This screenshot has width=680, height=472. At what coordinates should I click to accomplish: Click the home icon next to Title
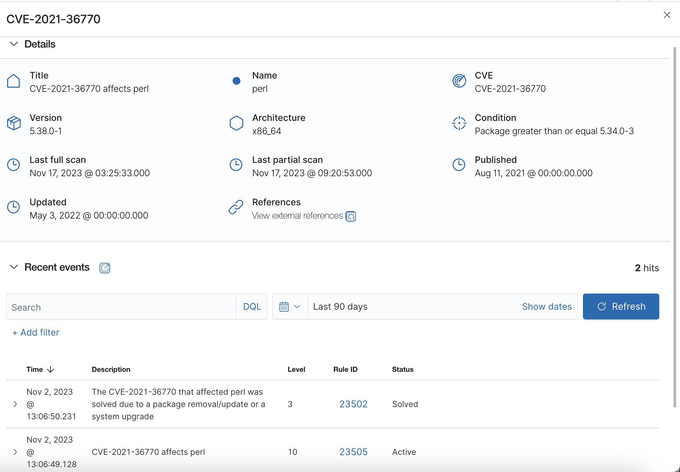coord(14,80)
